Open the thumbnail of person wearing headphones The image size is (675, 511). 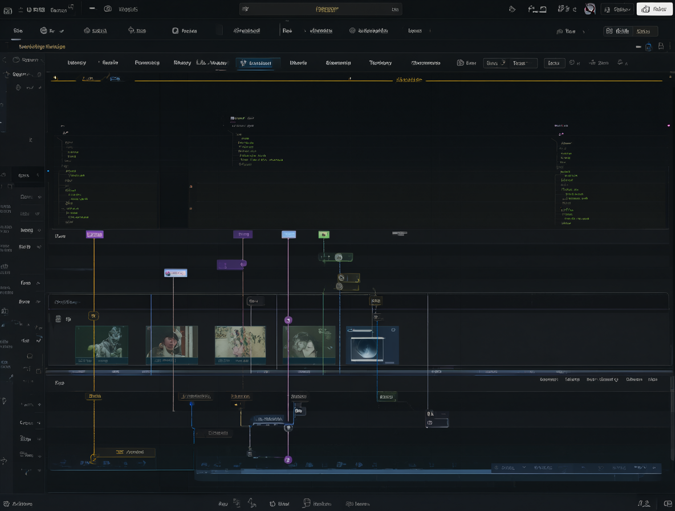[172, 345]
